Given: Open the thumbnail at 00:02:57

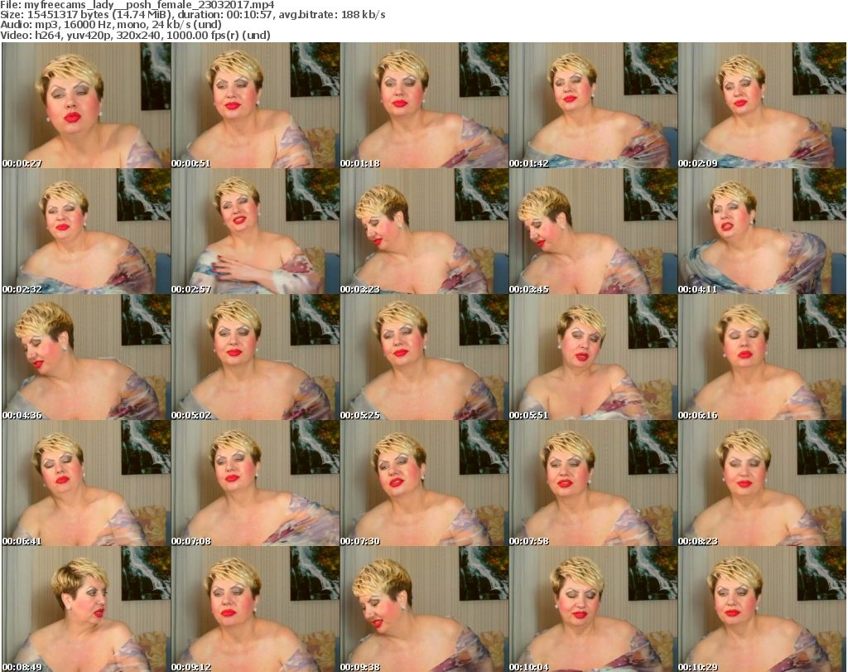Looking at the screenshot, I should pyautogui.click(x=255, y=231).
